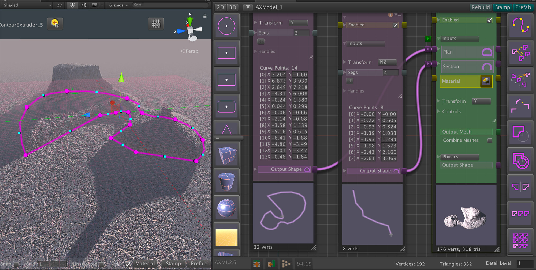This screenshot has height=270, width=536.
Task: Select the mirror shape node icon
Action: [x=520, y=187]
